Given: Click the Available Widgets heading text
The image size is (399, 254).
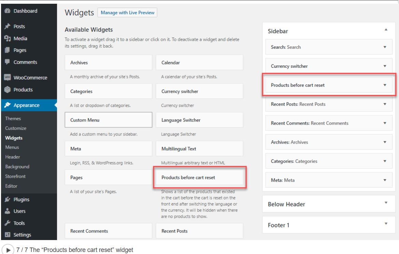Looking at the screenshot, I should pos(88,30).
